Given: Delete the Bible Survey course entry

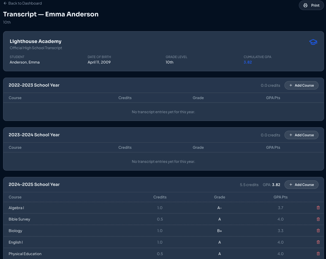Looking at the screenshot, I should (x=318, y=219).
